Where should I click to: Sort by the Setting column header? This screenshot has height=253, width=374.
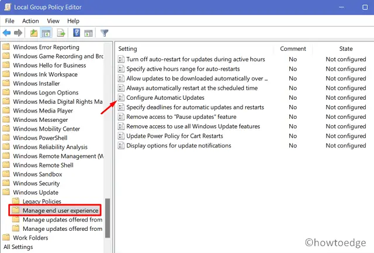pyautogui.click(x=127, y=48)
